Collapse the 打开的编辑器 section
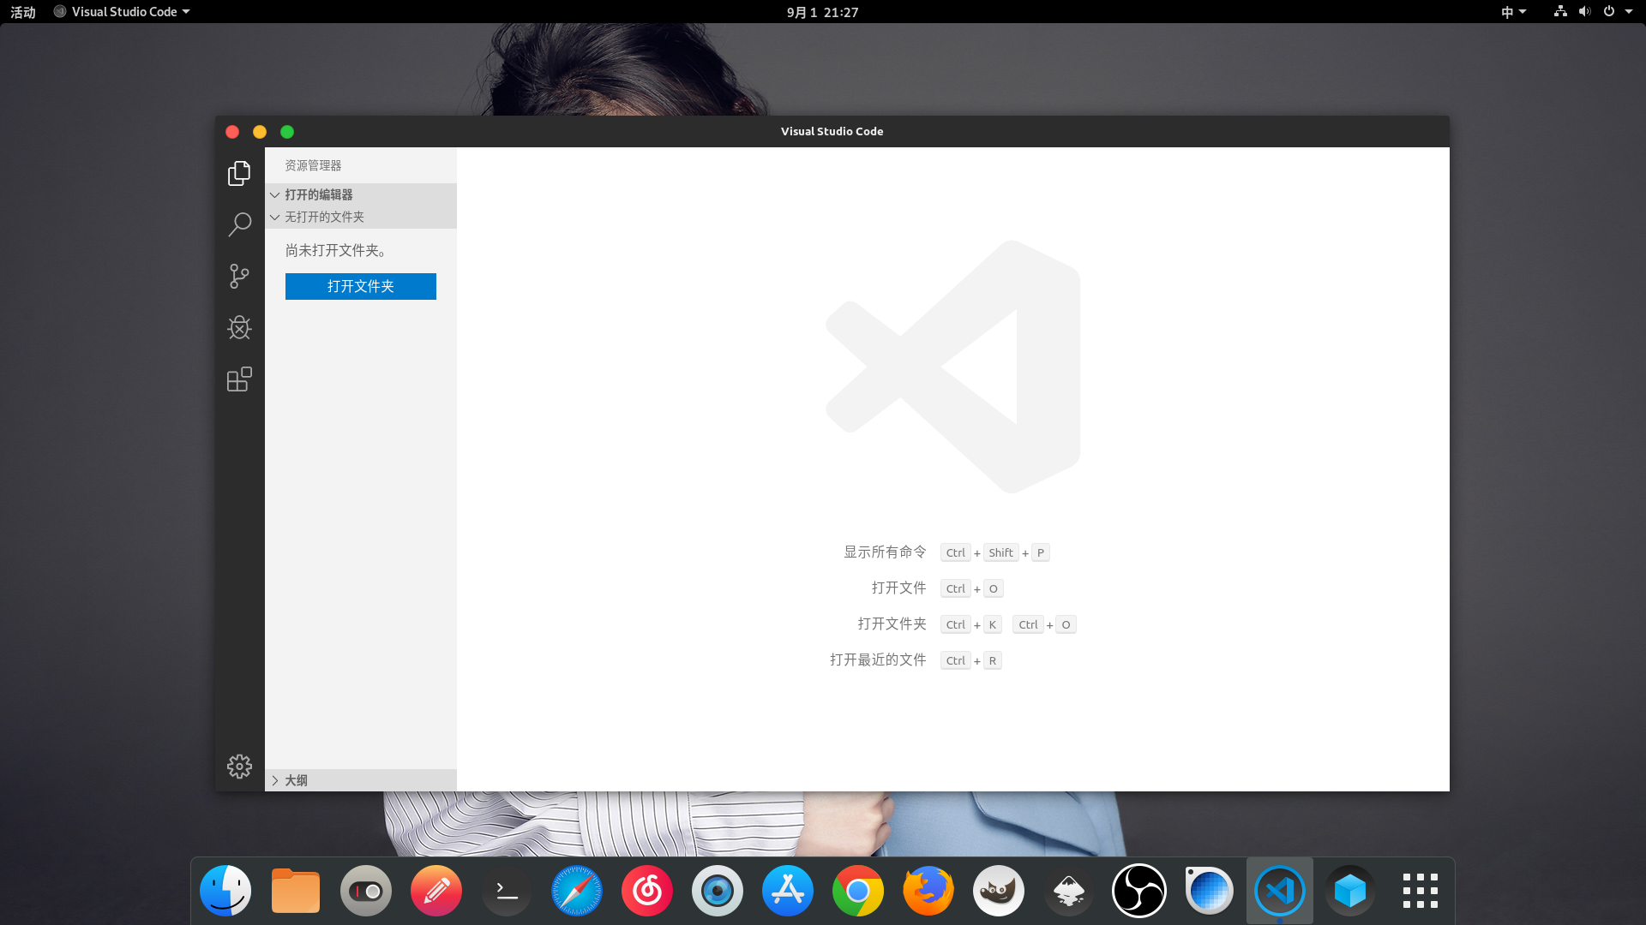The height and width of the screenshot is (925, 1646). click(361, 194)
